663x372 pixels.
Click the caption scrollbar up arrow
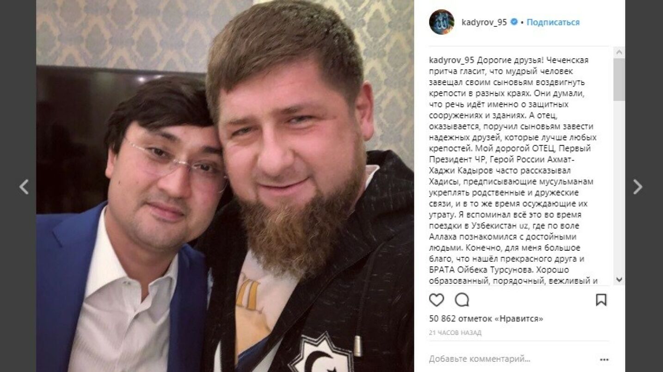pyautogui.click(x=619, y=52)
